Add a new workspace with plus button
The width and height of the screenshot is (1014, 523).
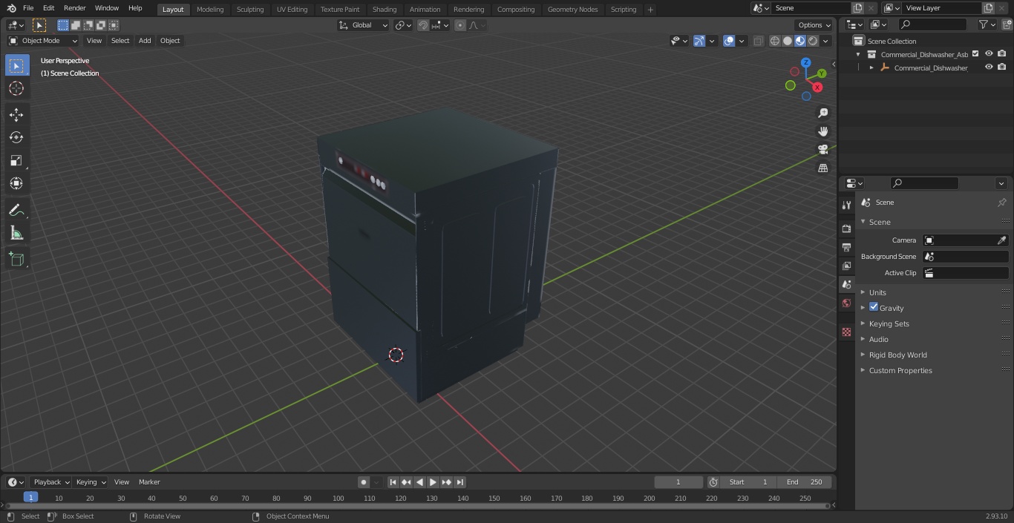650,9
